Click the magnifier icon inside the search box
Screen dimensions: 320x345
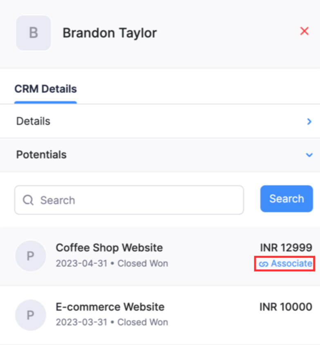pos(28,200)
